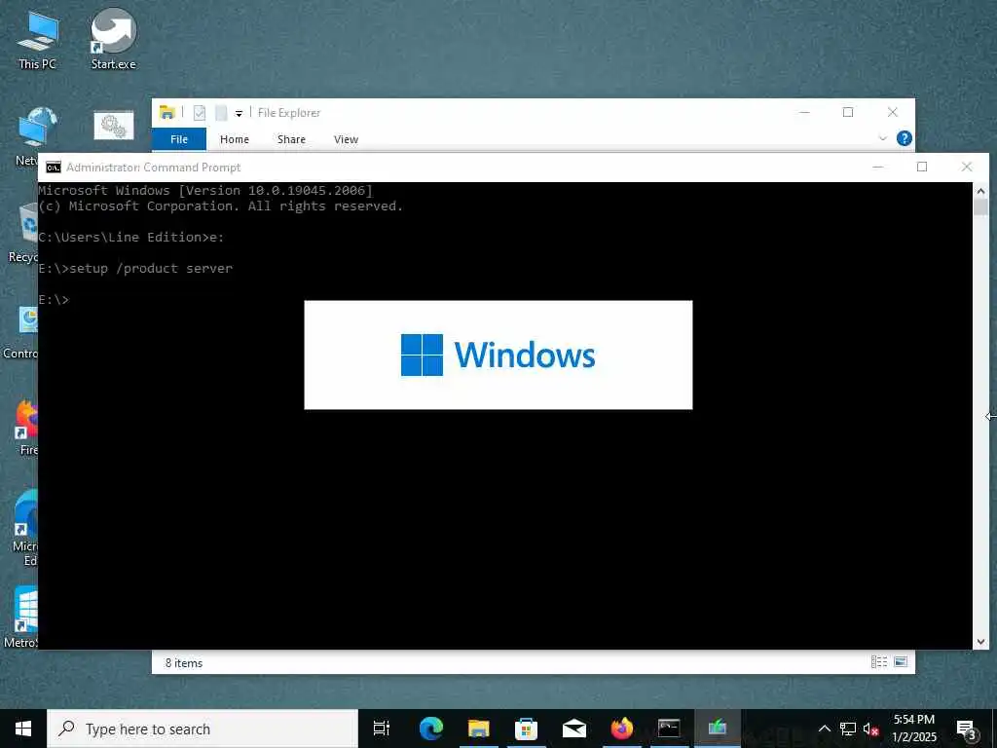Open the clock showing 5:54 PM

pos(914,729)
